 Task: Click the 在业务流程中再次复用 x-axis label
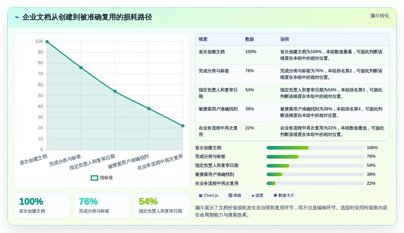[160, 162]
